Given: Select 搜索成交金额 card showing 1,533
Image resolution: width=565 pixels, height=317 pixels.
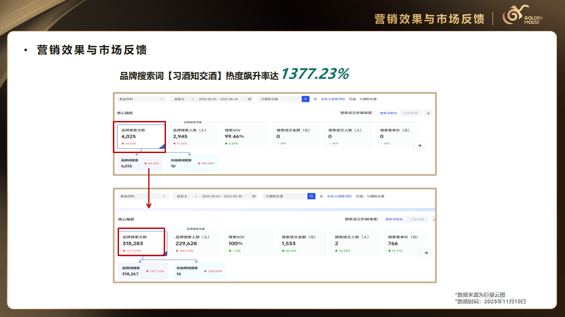Looking at the screenshot, I should click(302, 243).
